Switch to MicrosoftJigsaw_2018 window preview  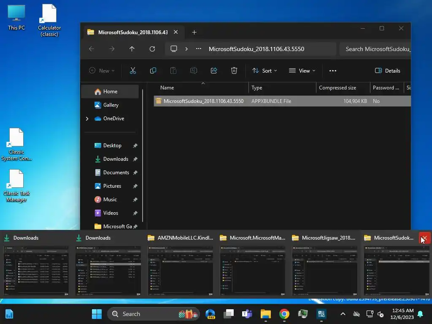pos(325,264)
